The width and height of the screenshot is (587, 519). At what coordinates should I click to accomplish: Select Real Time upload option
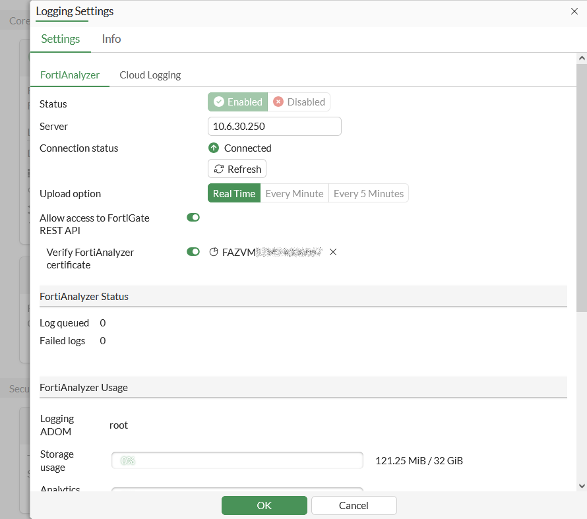(234, 193)
